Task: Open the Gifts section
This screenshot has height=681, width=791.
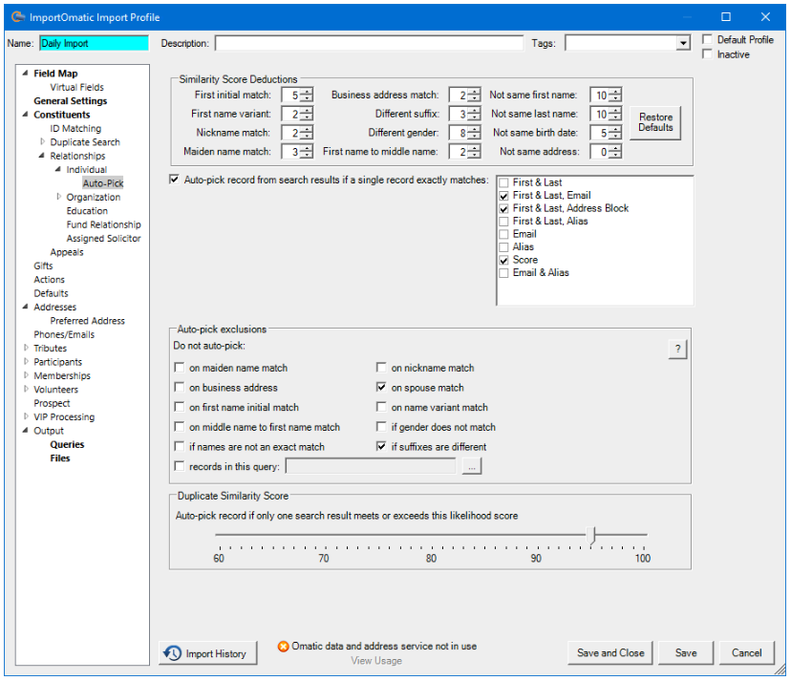Action: click(x=43, y=266)
